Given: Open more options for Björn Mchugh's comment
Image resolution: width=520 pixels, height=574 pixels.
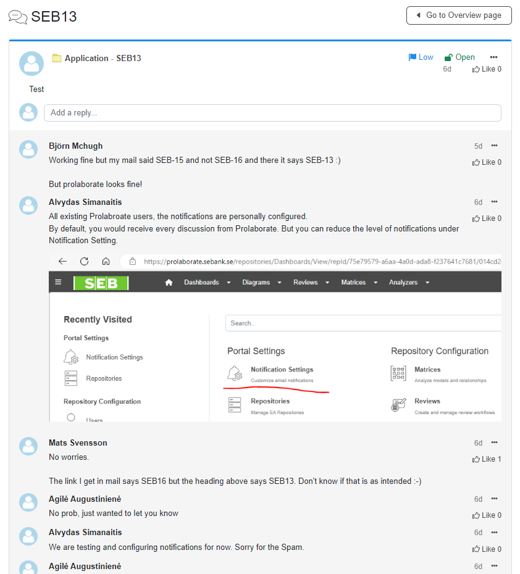Looking at the screenshot, I should point(494,146).
